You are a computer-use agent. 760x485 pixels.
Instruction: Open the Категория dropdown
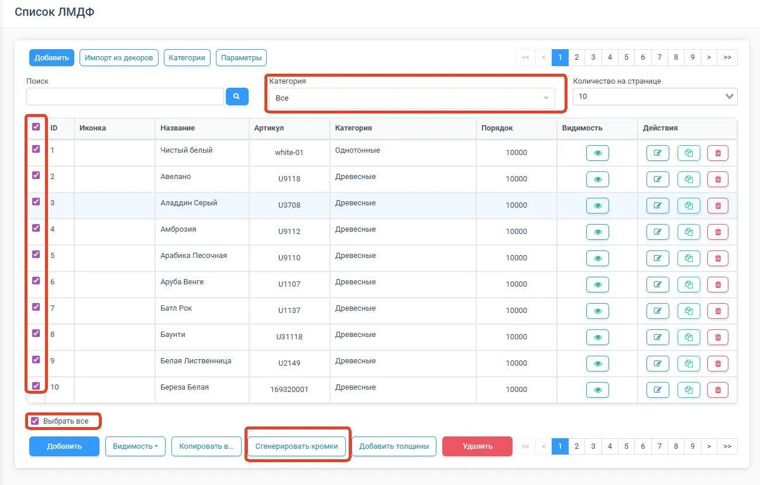pyautogui.click(x=412, y=98)
